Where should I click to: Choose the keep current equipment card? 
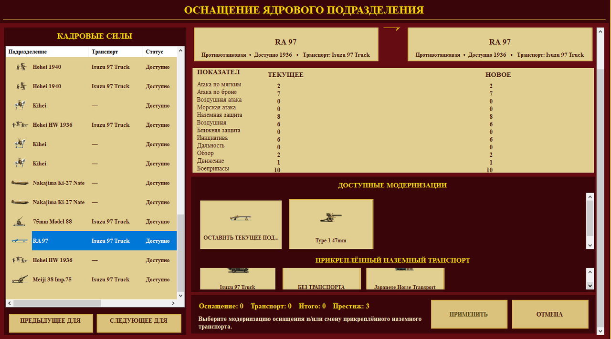coord(241,225)
